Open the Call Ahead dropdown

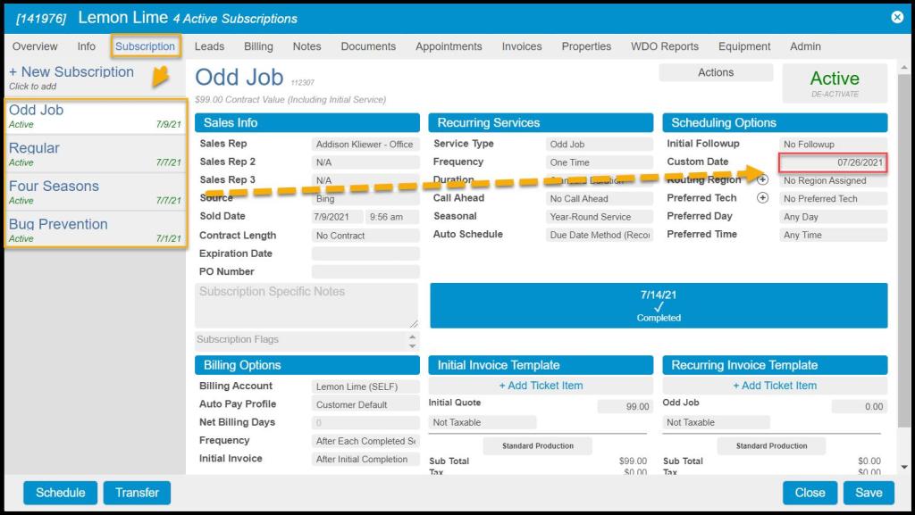coord(600,199)
